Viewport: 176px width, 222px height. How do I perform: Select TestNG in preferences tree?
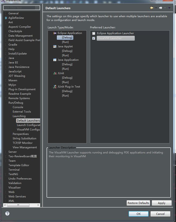click(13, 174)
